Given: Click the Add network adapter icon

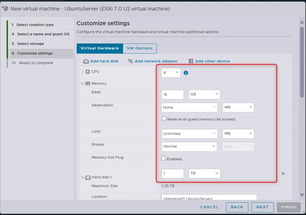Looking at the screenshot, I should 130,61.
